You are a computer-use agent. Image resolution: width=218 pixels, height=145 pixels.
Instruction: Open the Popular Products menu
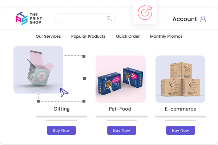pyautogui.click(x=88, y=36)
